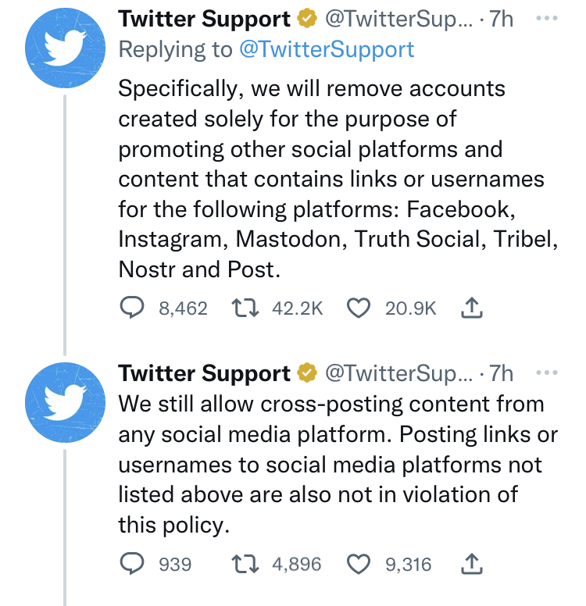Open more options menu on first tweet
Image resolution: width=586 pixels, height=606 pixels.
pyautogui.click(x=547, y=18)
